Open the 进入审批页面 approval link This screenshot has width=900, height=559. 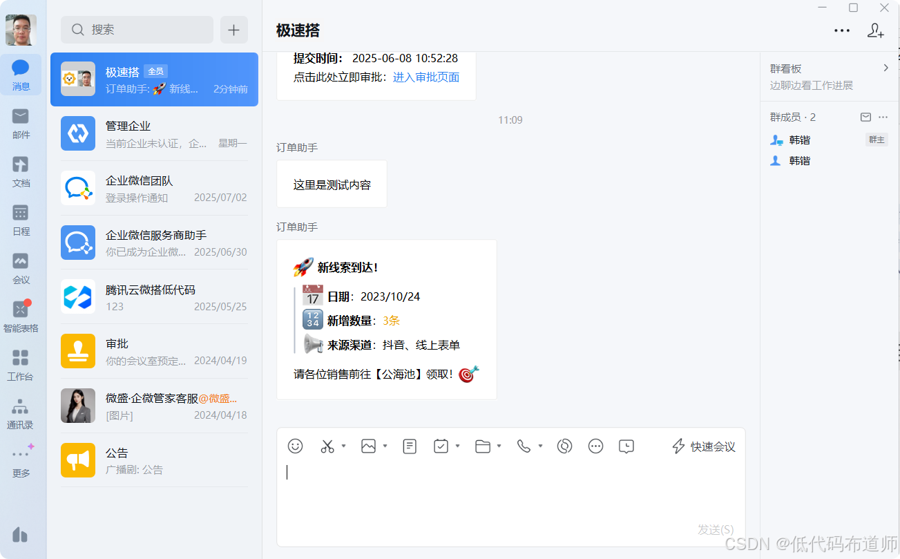coord(426,77)
